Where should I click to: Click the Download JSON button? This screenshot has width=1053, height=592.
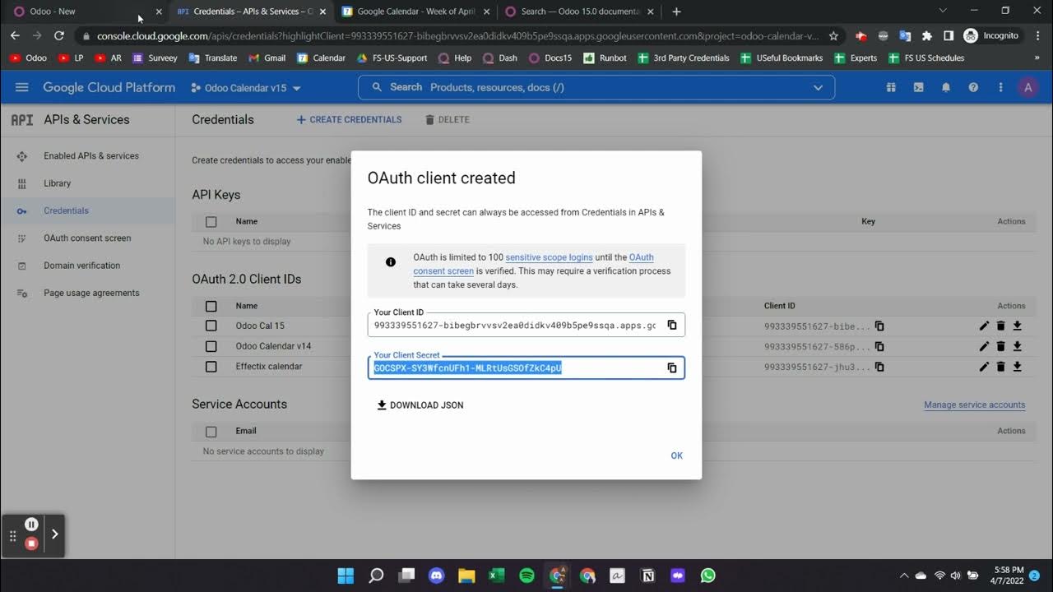tap(420, 405)
